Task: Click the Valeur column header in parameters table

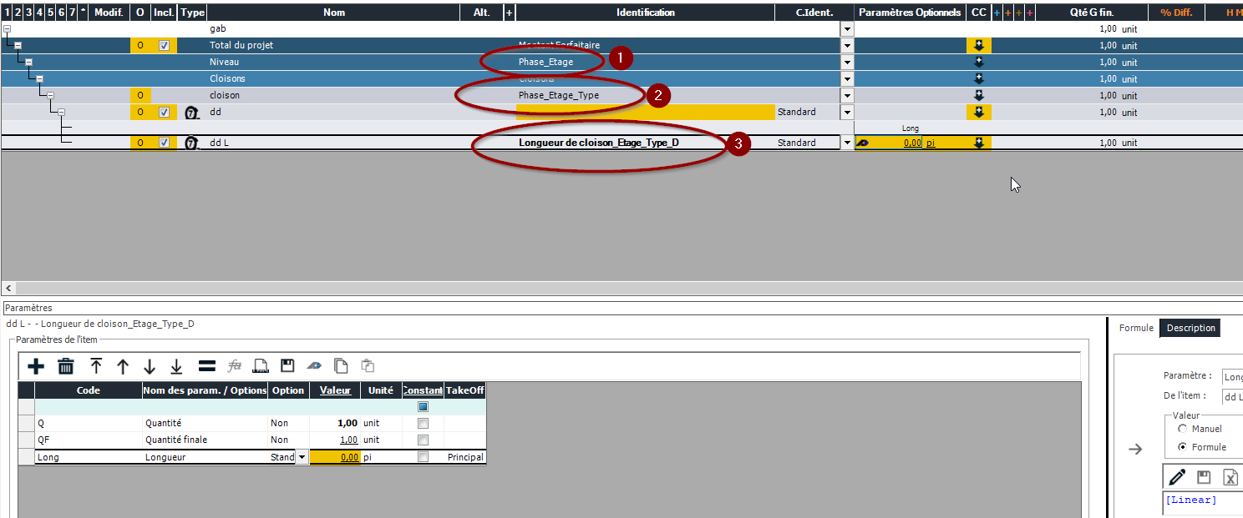Action: (334, 390)
